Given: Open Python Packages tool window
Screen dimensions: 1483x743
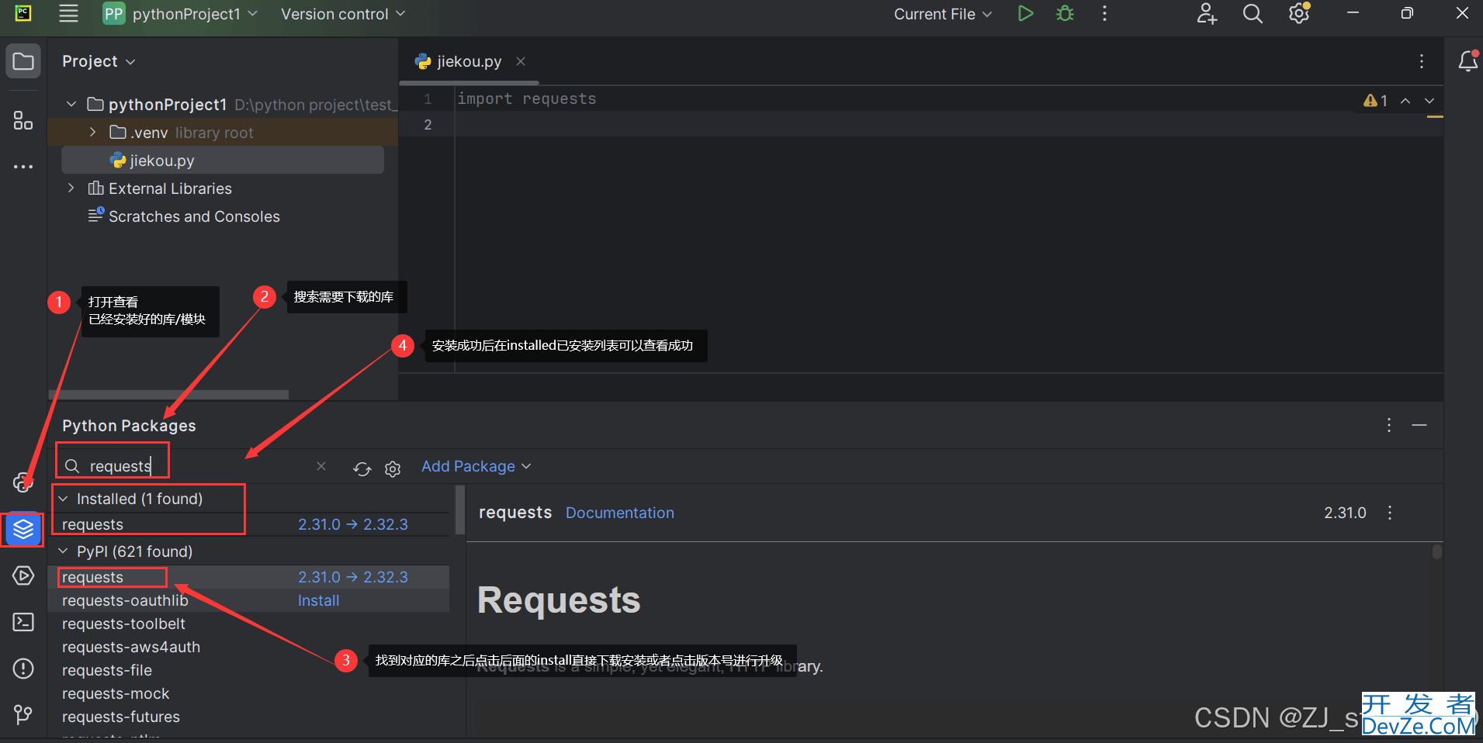Looking at the screenshot, I should (23, 530).
